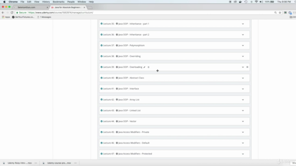Open the Apple menu
296x166 pixels.
tap(4, 2)
